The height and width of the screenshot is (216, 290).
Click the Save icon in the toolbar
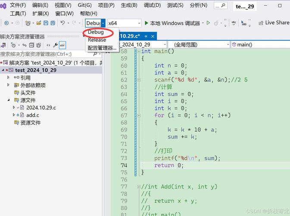[46, 23]
